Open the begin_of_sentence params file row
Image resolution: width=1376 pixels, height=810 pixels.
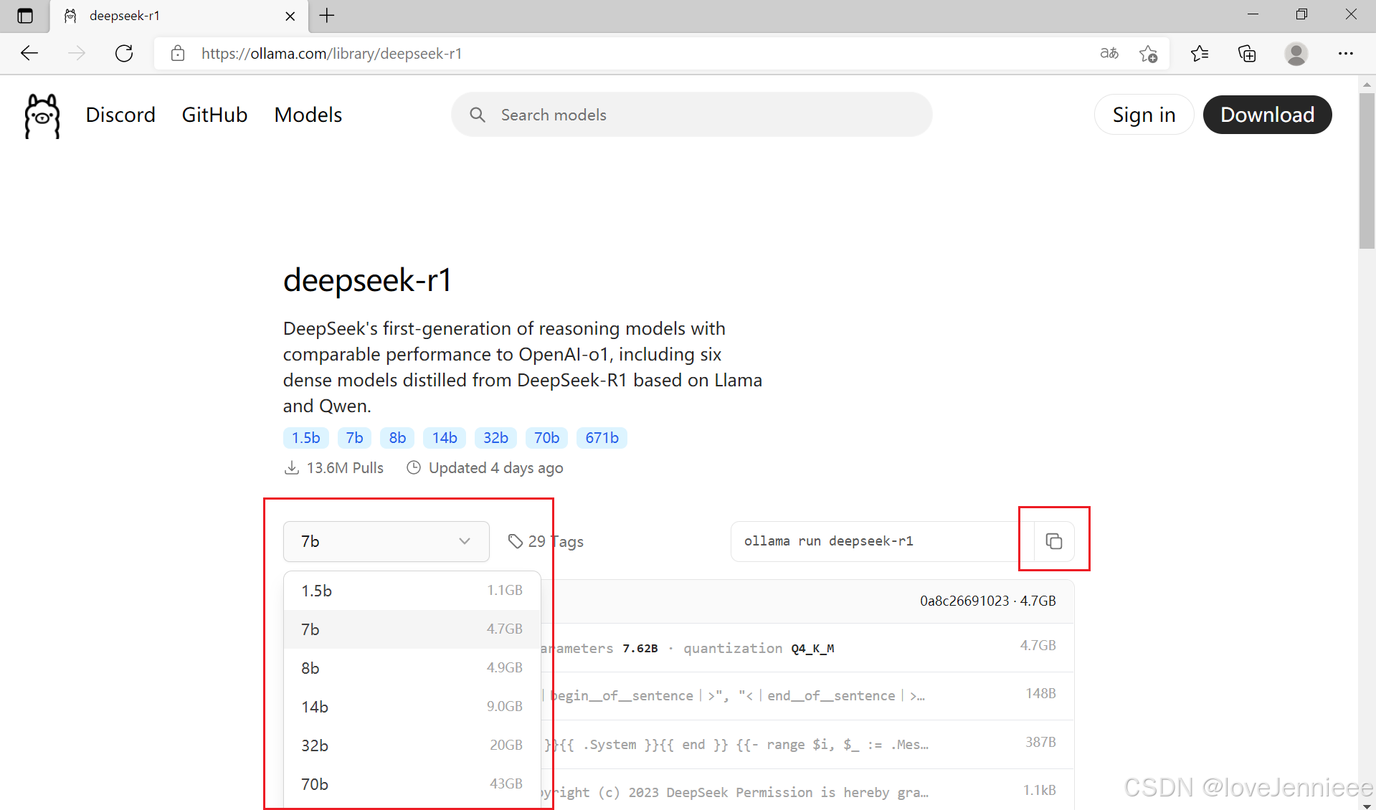pos(807,696)
